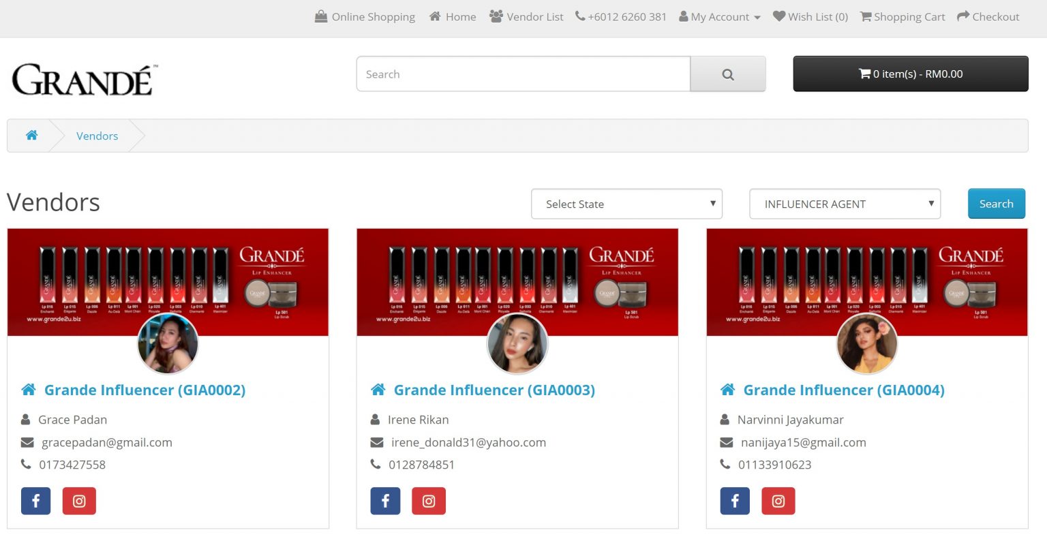Click house icon beside GIA0004 title
Viewport: 1047px width, 545px height.
point(728,390)
